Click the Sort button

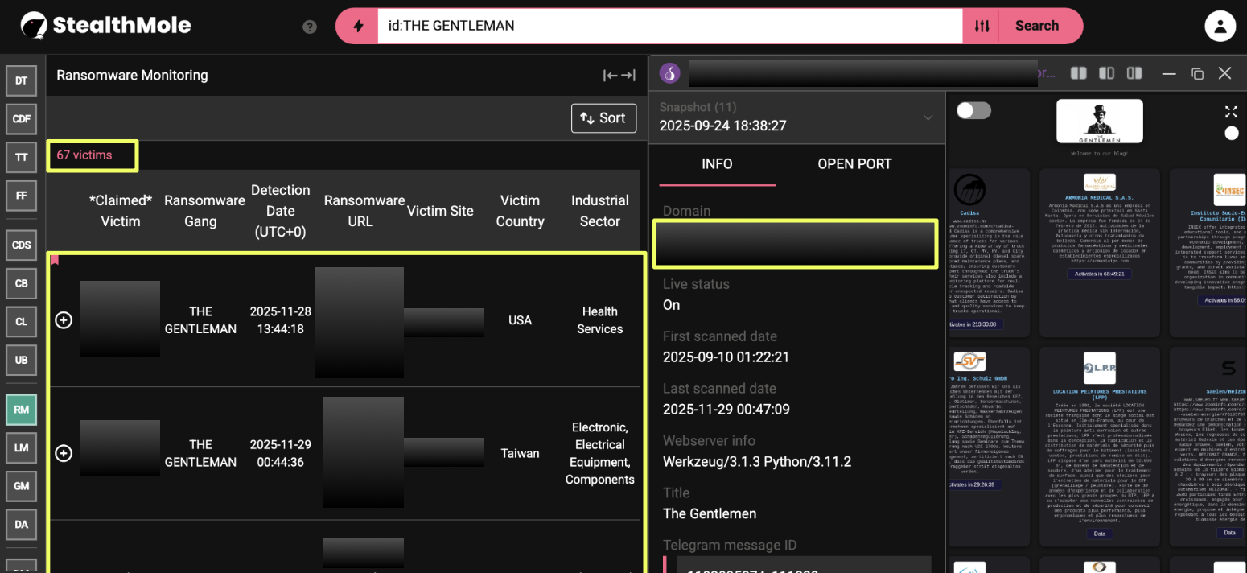603,118
